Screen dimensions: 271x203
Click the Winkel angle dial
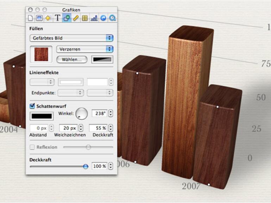tap(82, 114)
